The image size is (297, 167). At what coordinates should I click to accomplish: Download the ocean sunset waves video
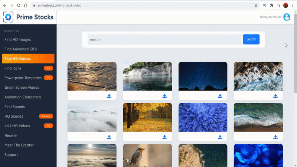point(109,96)
